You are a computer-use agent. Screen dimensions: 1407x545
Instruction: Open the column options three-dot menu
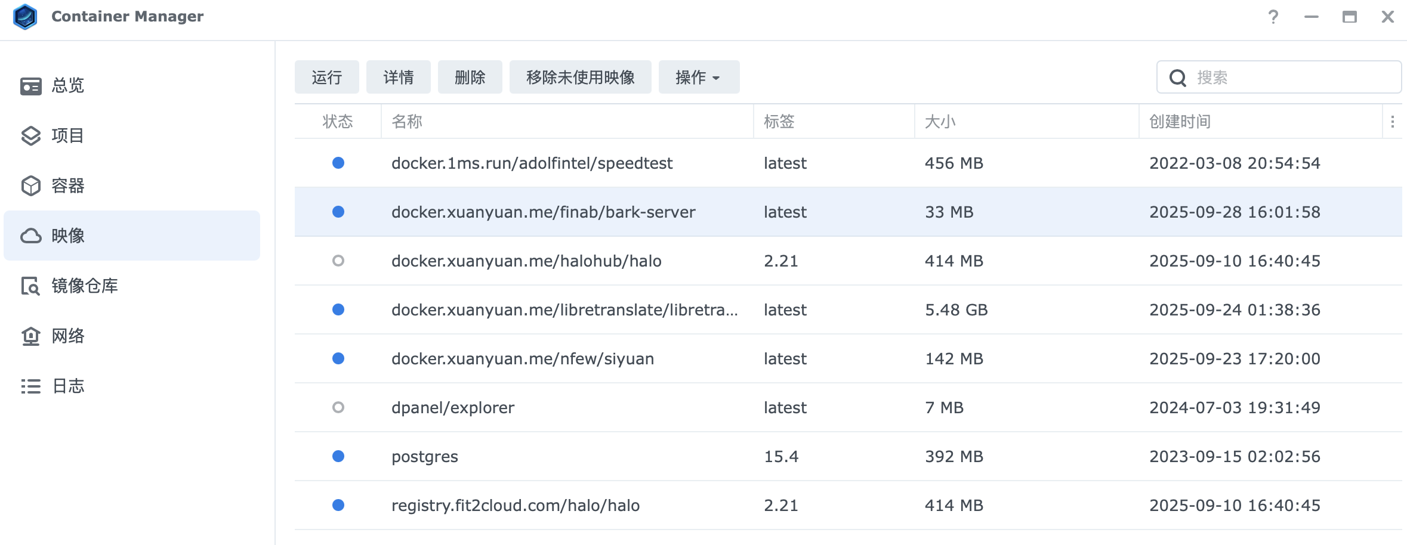click(x=1392, y=122)
